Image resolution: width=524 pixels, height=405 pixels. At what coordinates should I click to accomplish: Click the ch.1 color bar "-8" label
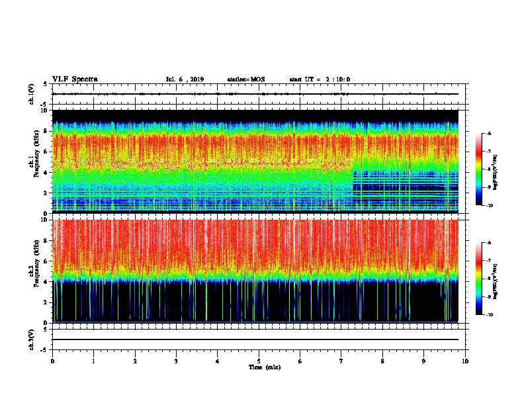click(488, 169)
